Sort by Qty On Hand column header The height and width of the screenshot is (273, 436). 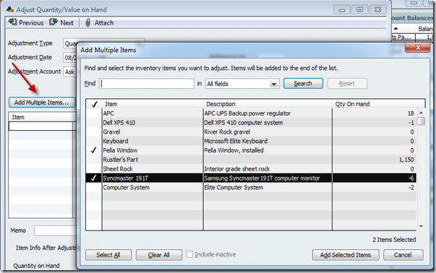click(x=378, y=104)
